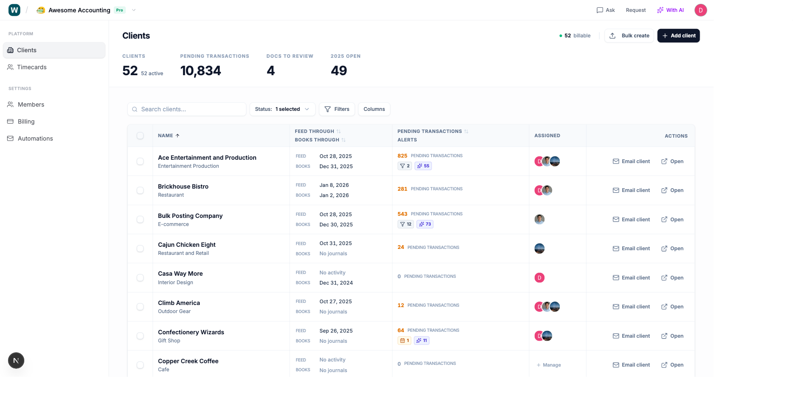Open the user avatar D menu
793x418 pixels.
[700, 10]
